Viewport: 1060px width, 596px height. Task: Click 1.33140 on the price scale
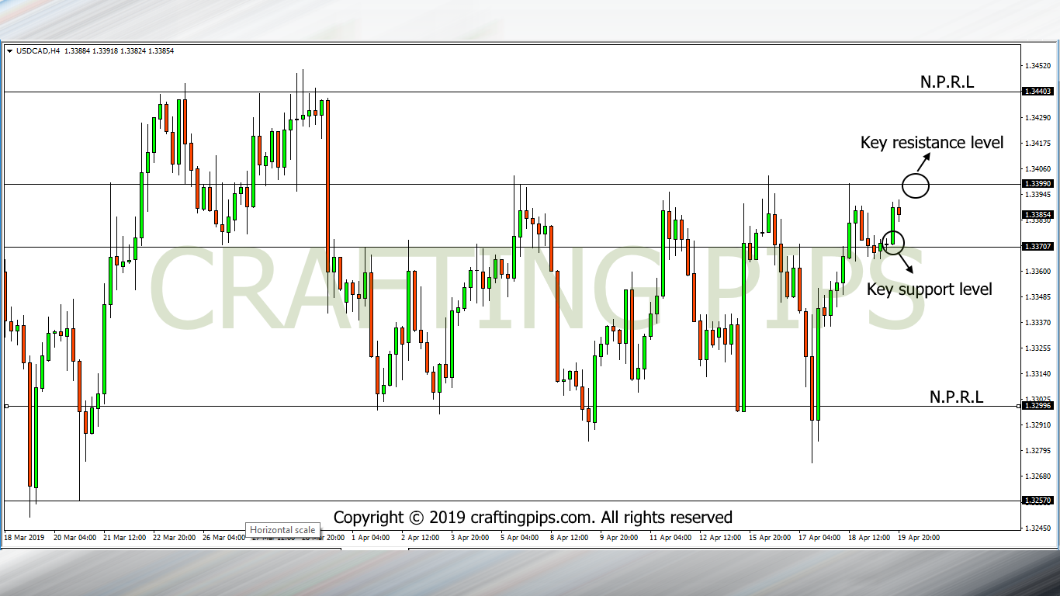[x=1037, y=373]
